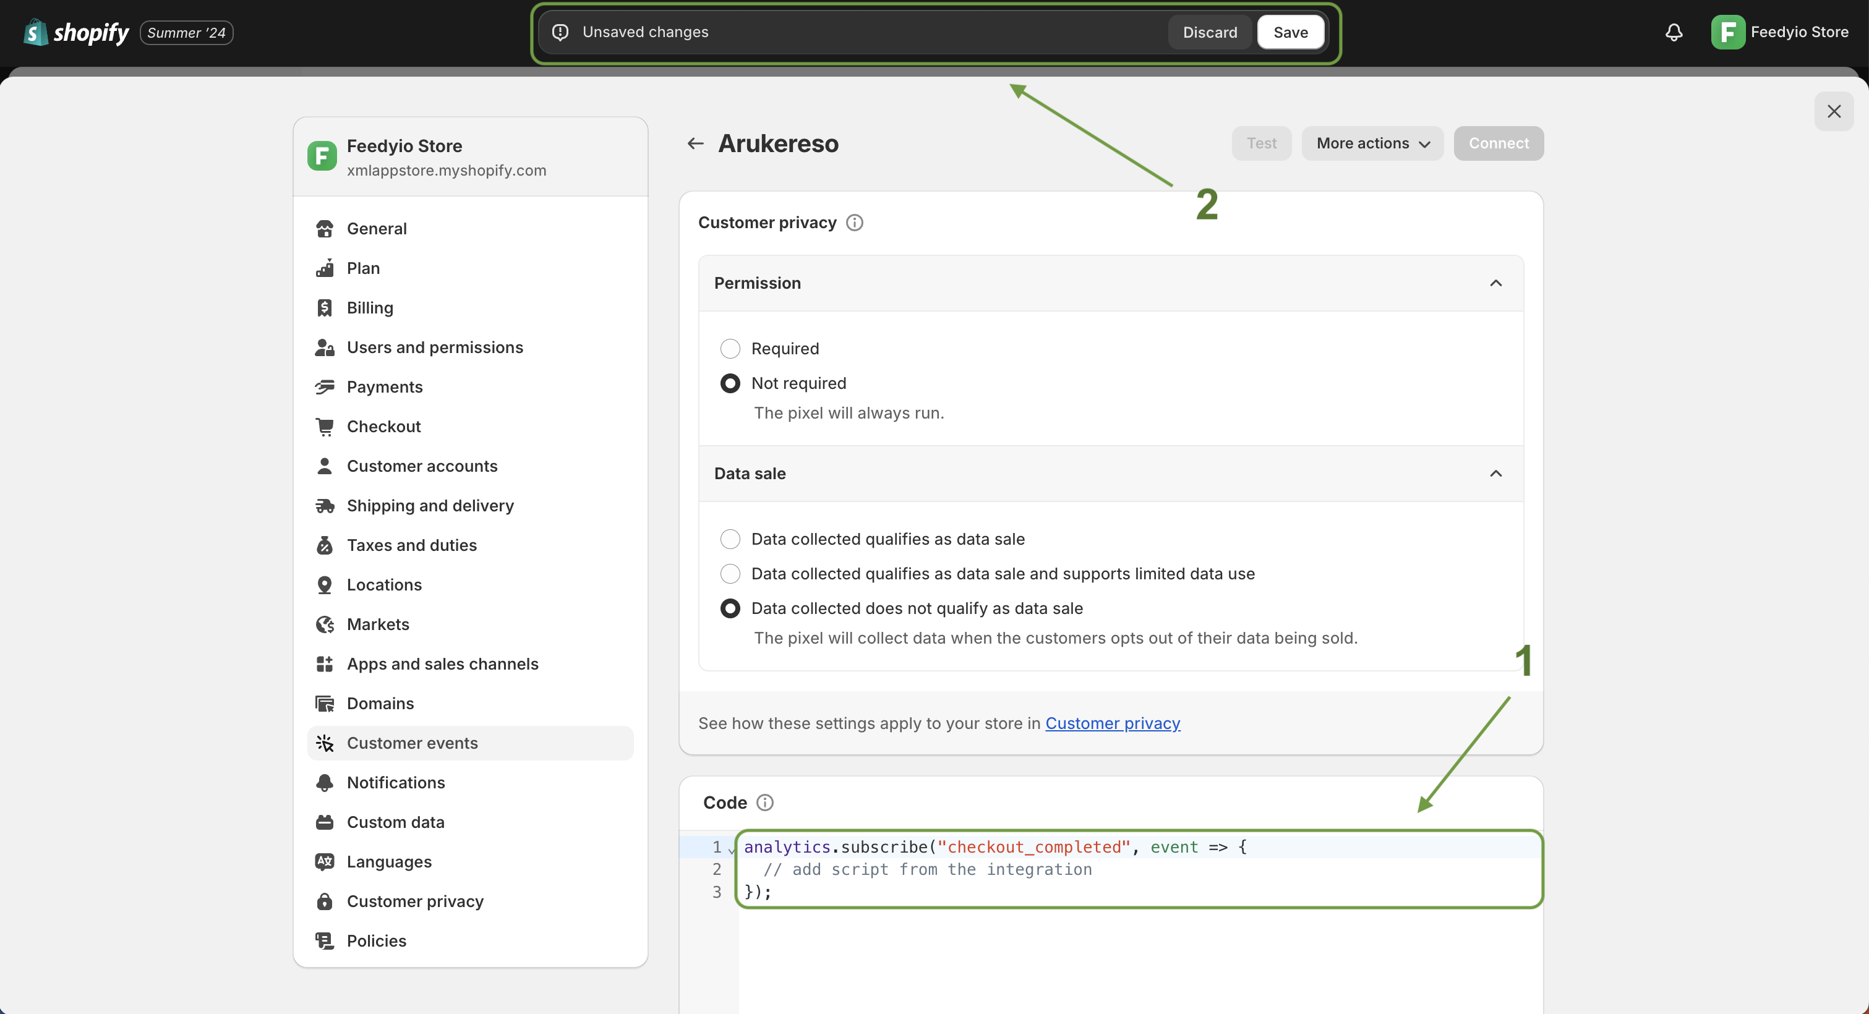Screen dimensions: 1869x1014
Task: Open Languages settings menu item
Action: 470,861
